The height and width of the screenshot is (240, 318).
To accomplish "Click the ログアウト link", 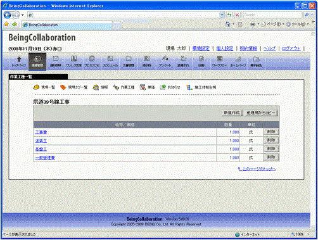I will (x=291, y=48).
